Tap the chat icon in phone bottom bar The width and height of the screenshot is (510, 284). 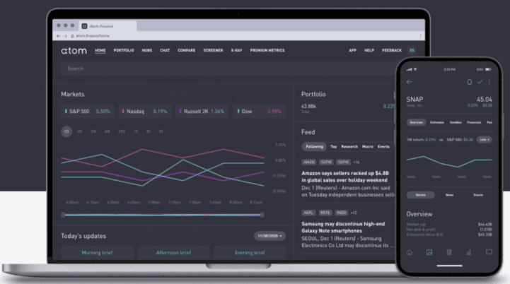pyautogui.click(x=489, y=252)
